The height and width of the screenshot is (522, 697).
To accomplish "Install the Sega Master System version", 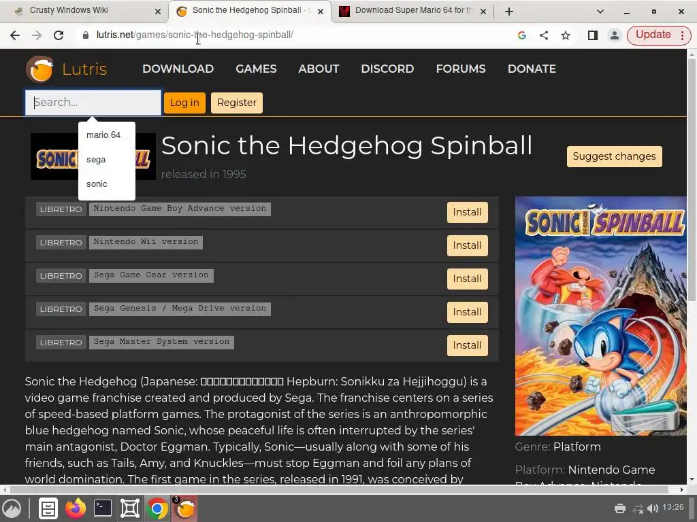I will point(467,345).
